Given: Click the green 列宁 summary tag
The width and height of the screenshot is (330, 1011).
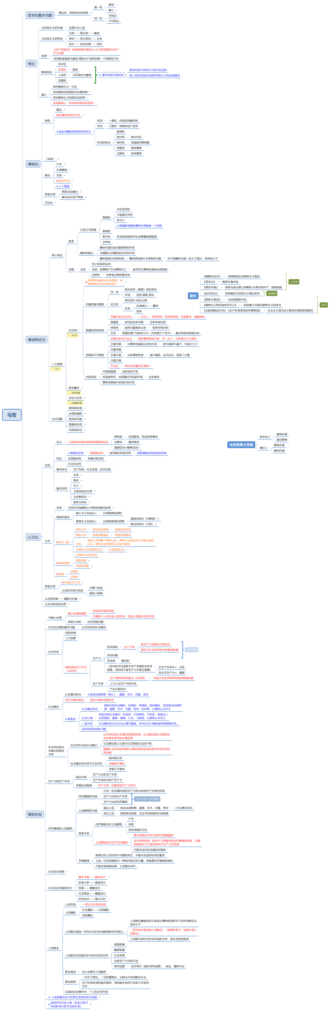Looking at the screenshot, I should (x=323, y=305).
